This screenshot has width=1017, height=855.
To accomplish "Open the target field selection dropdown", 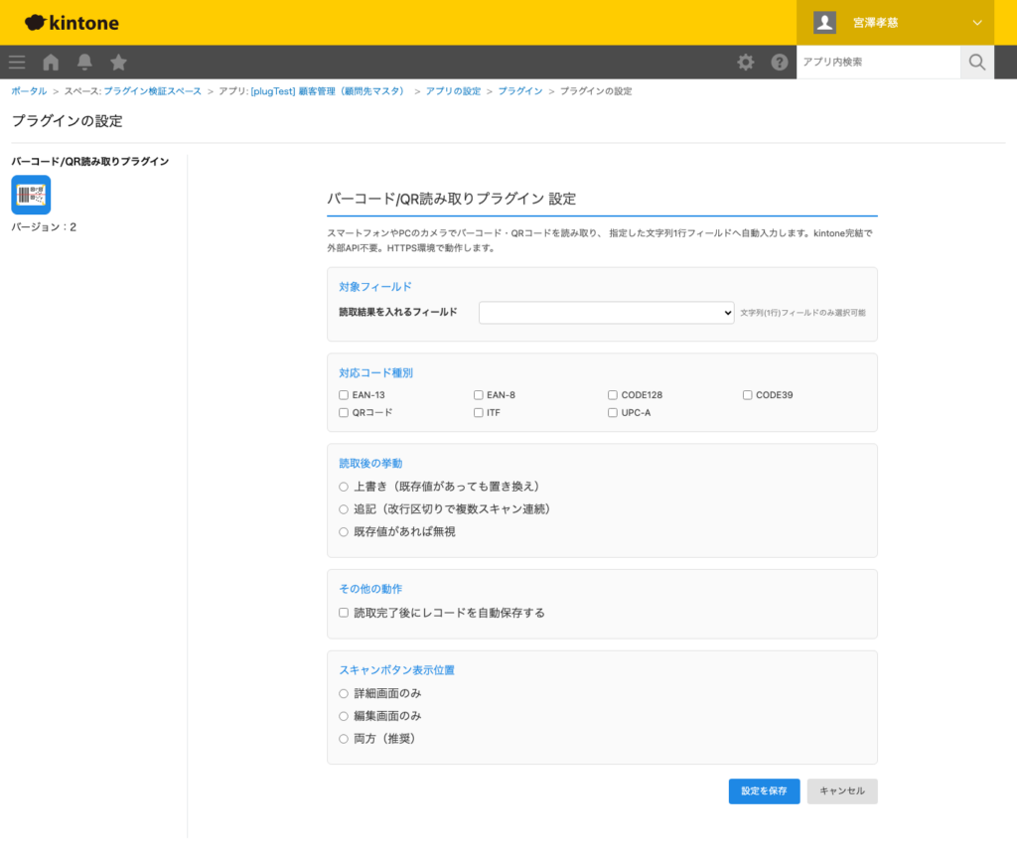I will [606, 311].
